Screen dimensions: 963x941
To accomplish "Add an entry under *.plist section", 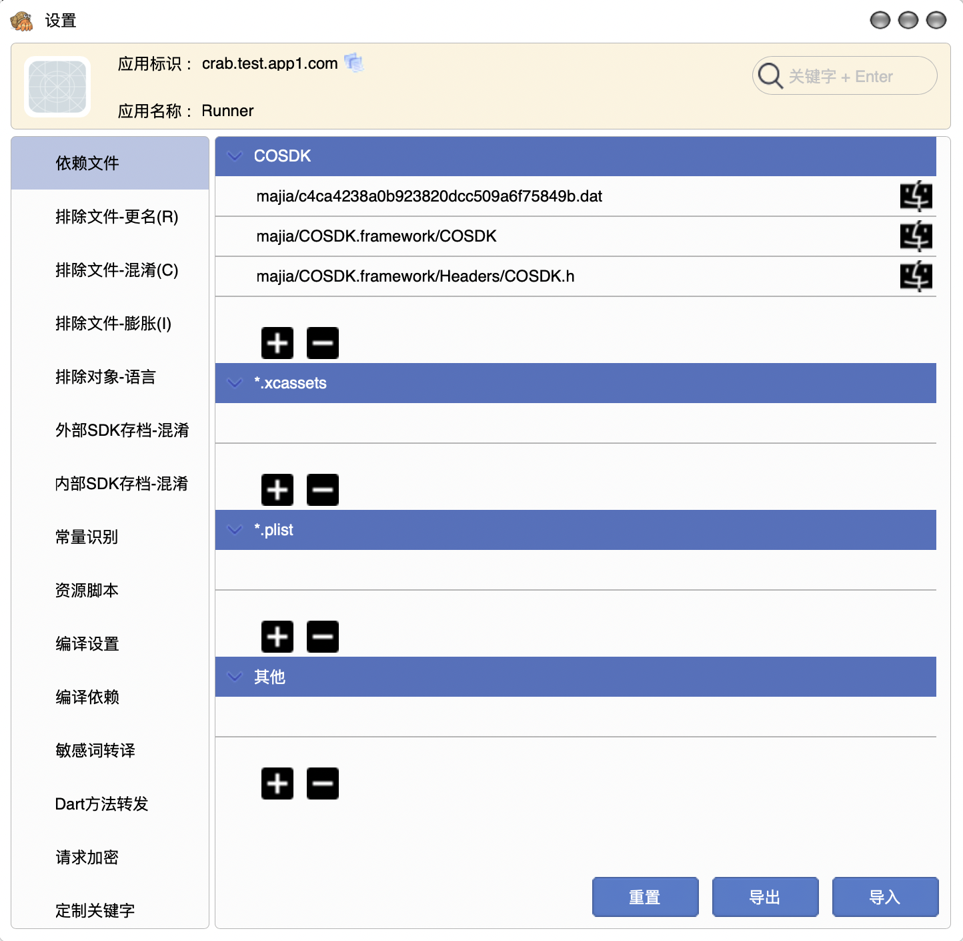I will [277, 637].
